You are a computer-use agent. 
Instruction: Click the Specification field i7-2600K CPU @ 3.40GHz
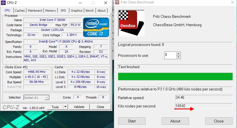pyautogui.click(x=66, y=41)
